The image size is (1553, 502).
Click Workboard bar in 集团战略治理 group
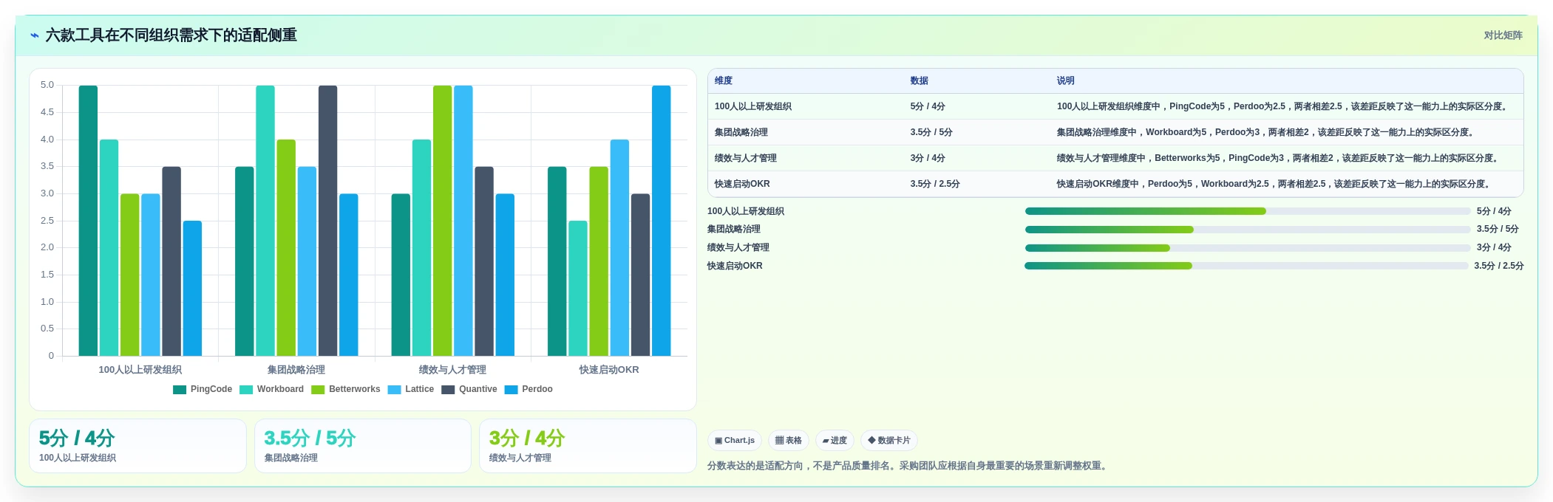tap(265, 221)
